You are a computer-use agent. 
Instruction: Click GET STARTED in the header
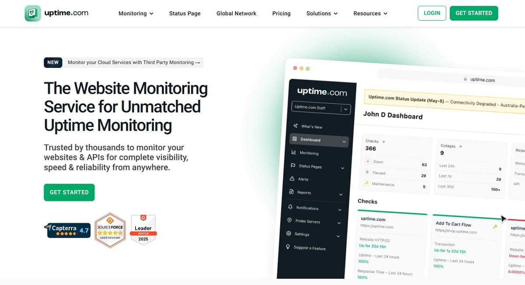[x=474, y=13]
